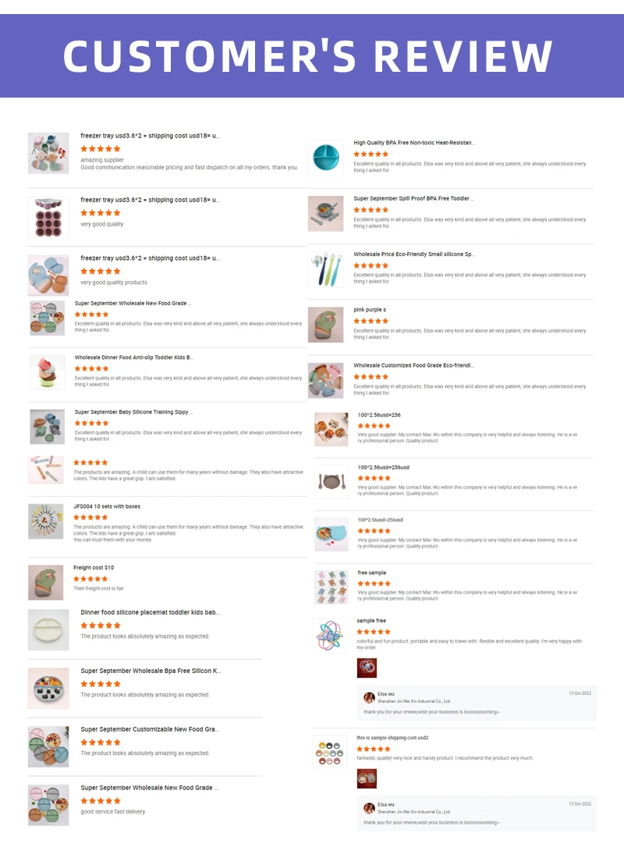Image resolution: width=624 pixels, height=851 pixels.
Task: Open 'High Quality BPA Free Non-toxic' product title
Action: [x=414, y=143]
